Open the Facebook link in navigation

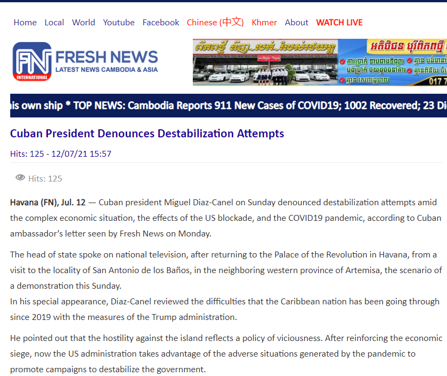[160, 23]
